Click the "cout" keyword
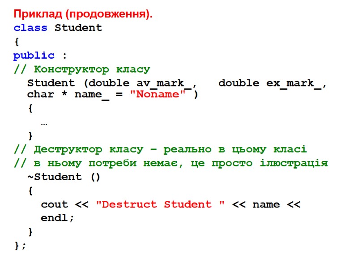The height and width of the screenshot is (269, 358). (x=54, y=204)
